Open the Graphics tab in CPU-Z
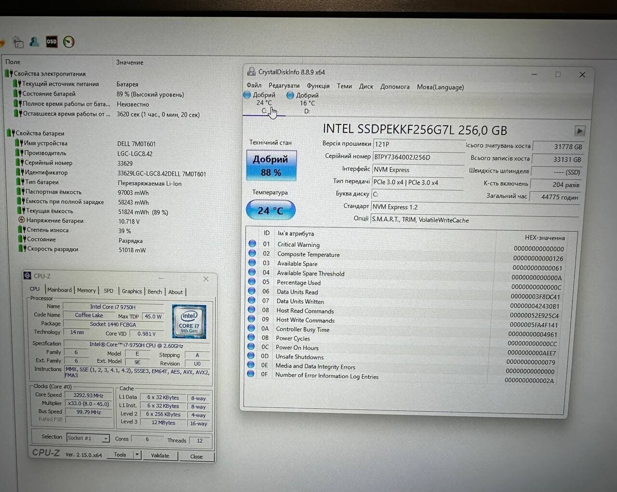 132,292
